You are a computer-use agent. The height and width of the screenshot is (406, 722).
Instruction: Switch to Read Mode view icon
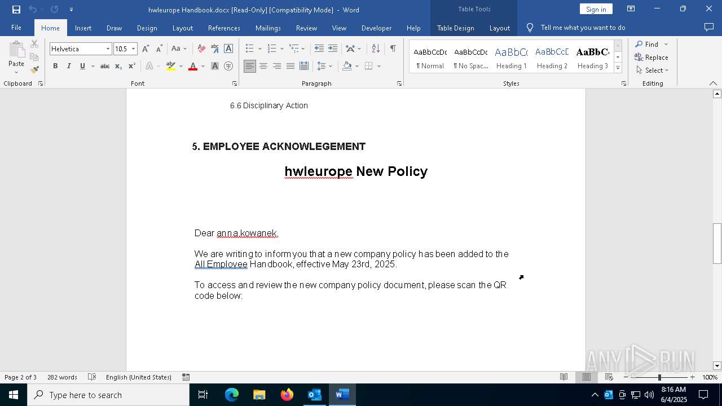coord(564,377)
